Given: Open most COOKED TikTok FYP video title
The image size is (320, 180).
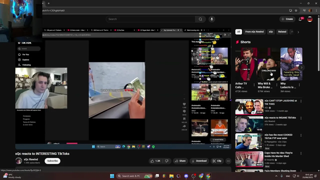Looking at the screenshot, I should point(278,136).
